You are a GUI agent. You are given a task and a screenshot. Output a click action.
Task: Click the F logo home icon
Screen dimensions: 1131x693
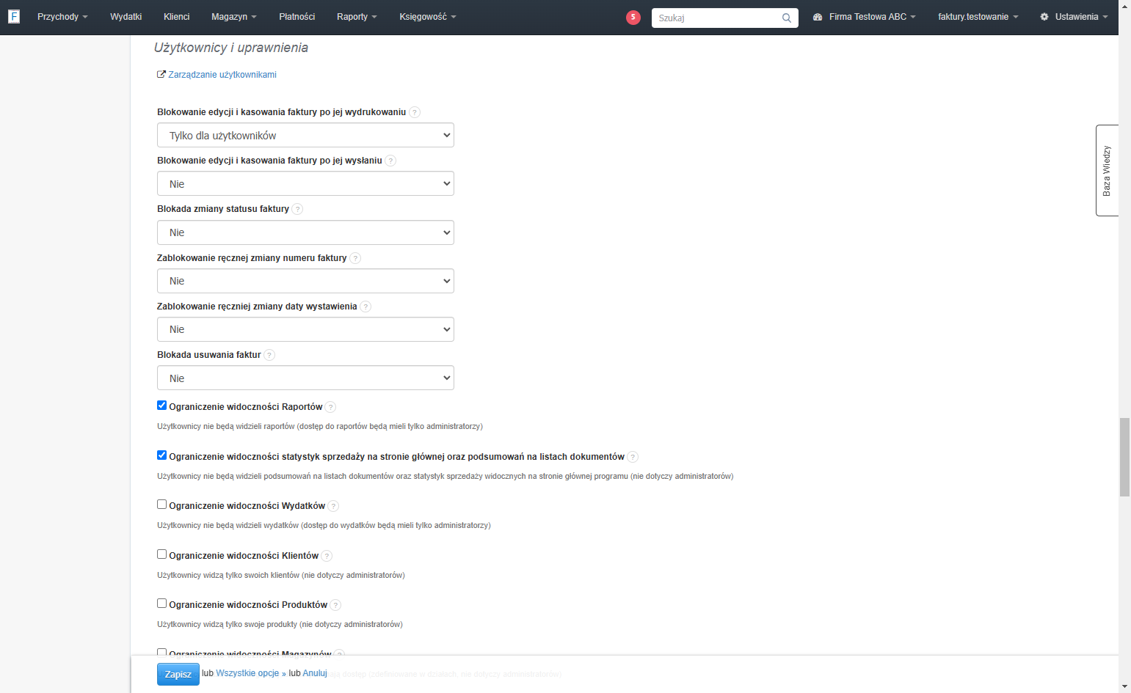14,16
